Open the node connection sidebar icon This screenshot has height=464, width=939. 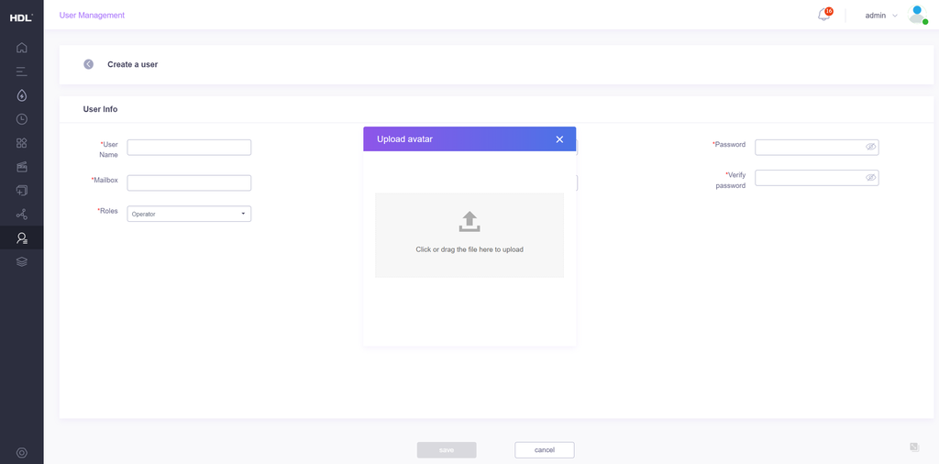point(22,214)
